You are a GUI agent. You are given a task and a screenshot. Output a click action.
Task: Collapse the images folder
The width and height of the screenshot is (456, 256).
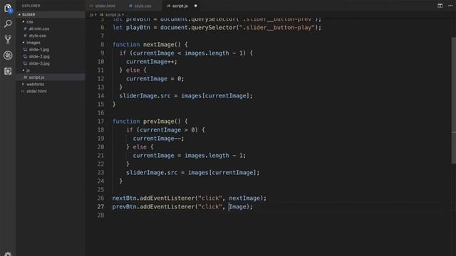[x=51, y=43]
